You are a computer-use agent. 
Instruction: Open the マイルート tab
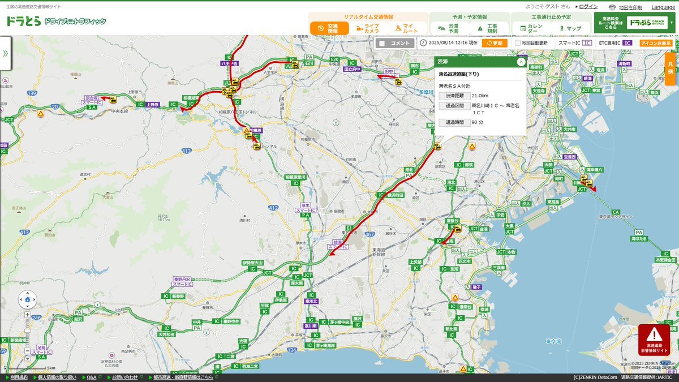coord(407,28)
